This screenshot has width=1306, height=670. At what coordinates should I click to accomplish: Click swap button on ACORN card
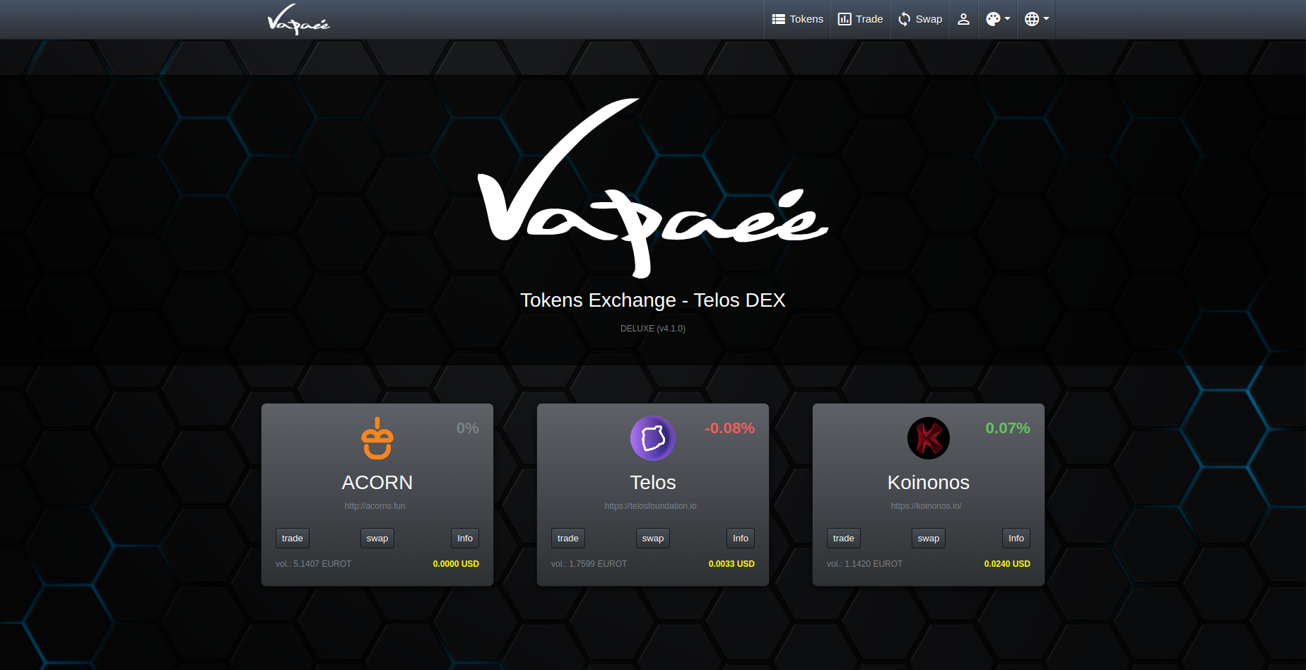377,539
